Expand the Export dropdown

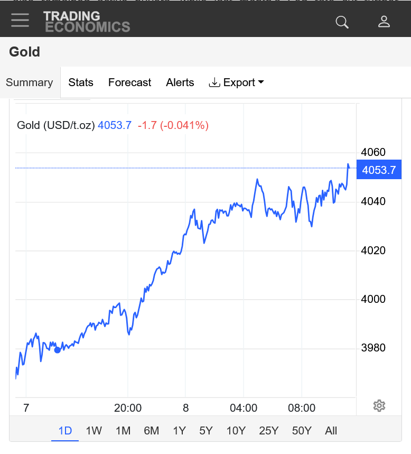[237, 82]
